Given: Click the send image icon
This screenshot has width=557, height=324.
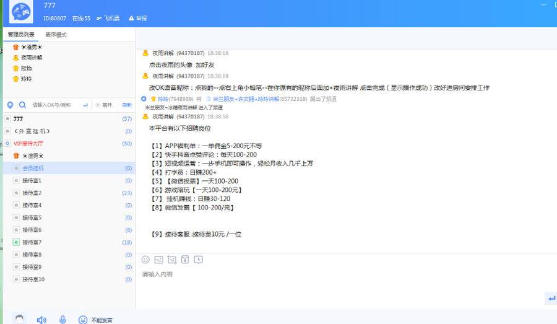Looking at the screenshot, I should tap(158, 260).
